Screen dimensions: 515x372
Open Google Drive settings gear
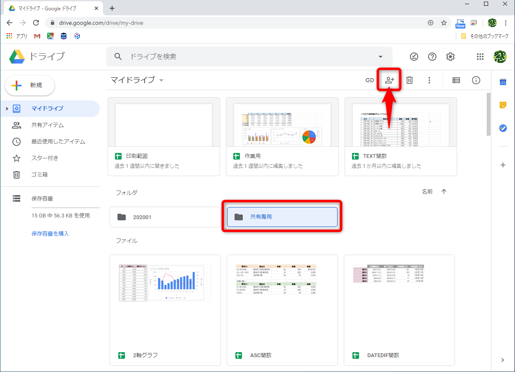coord(450,57)
